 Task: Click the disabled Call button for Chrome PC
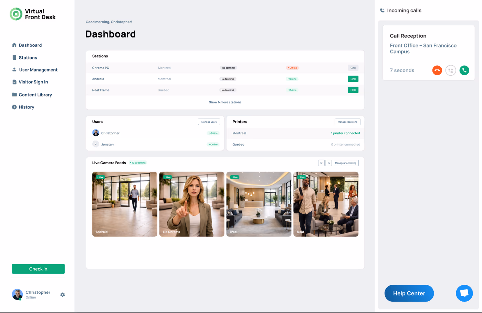click(353, 68)
